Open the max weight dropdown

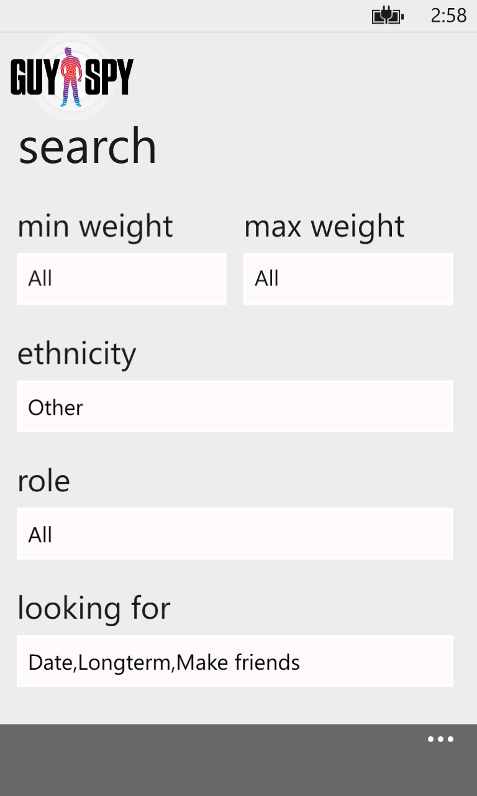point(348,279)
